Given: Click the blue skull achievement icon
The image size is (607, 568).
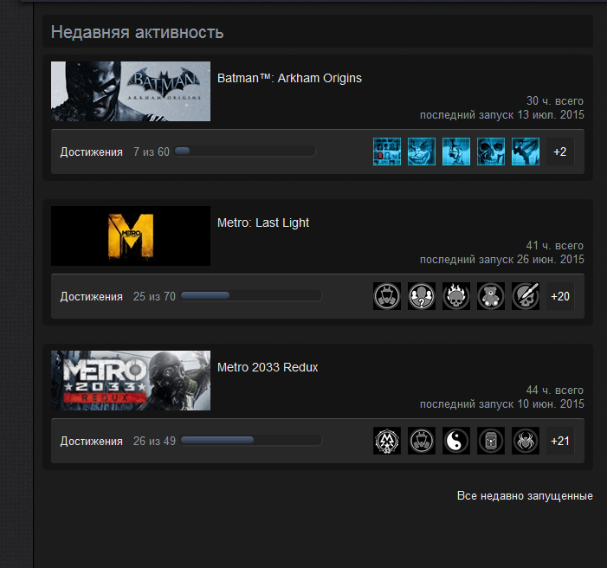Looking at the screenshot, I should coord(491,152).
